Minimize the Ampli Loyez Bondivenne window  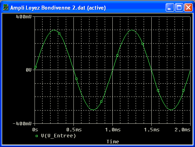pos(170,7)
